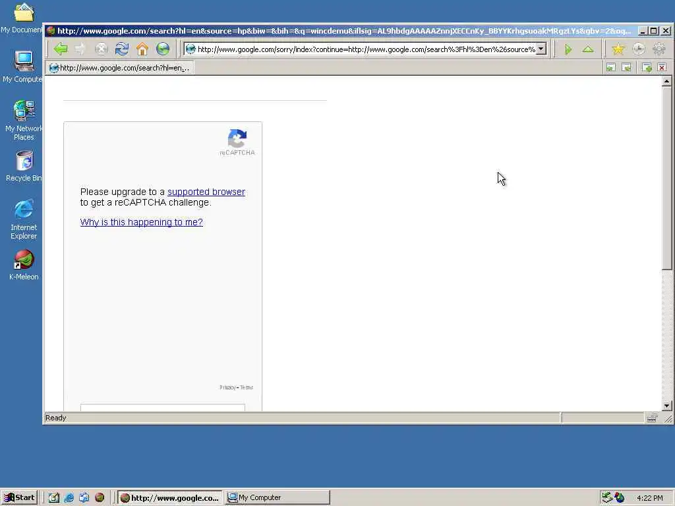The image size is (675, 506).
Task: Open 'Why is this happening to me?' link
Action: [x=141, y=222]
